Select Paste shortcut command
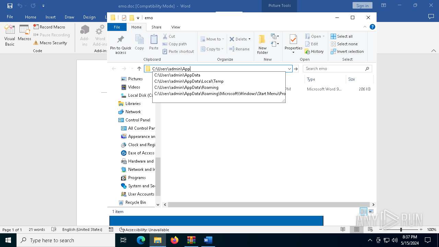Screen dimensions: 439x247 (x=178, y=51)
